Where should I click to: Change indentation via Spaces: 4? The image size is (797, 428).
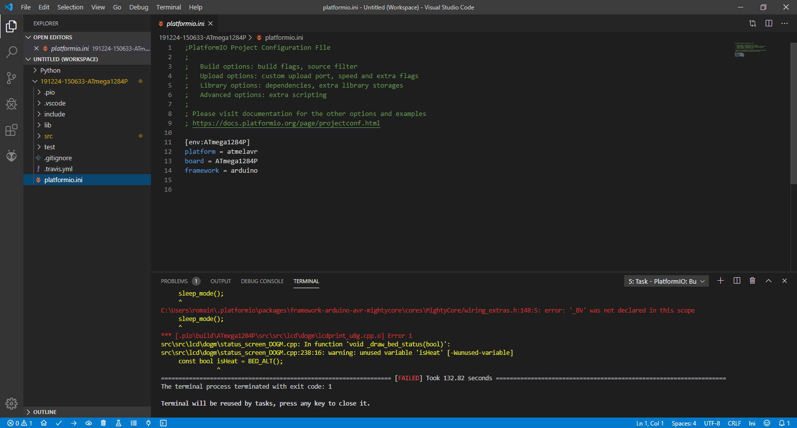pos(684,423)
